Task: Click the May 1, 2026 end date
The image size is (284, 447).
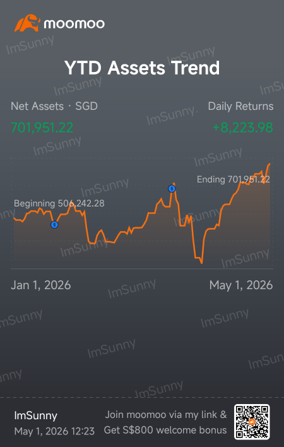Action: click(241, 285)
